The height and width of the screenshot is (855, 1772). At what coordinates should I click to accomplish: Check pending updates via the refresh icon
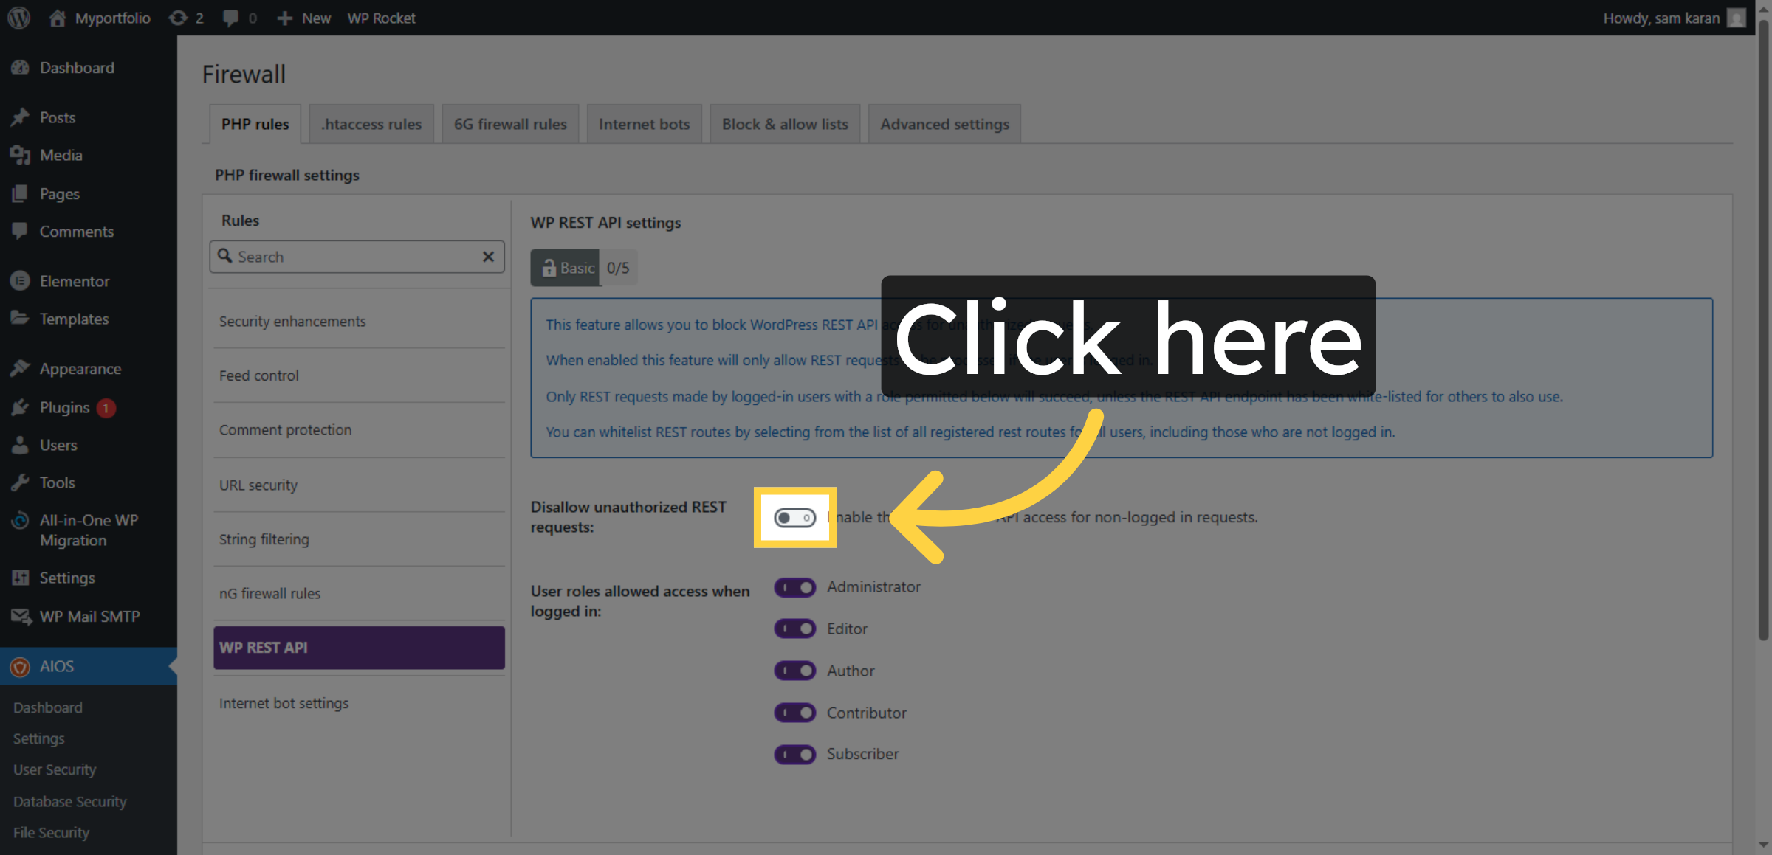tap(177, 18)
